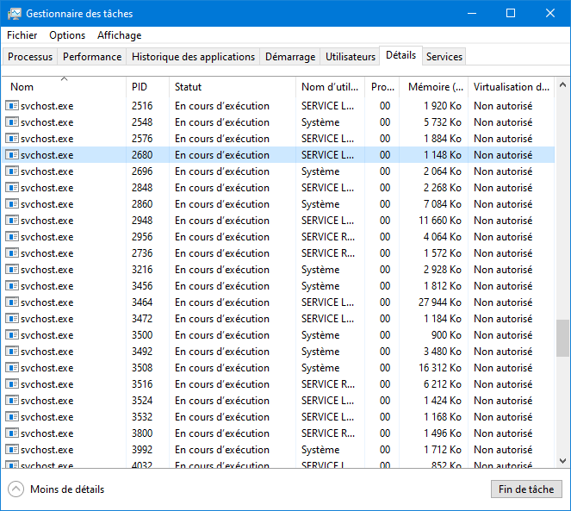Click the vertical scrollbar thumb
This screenshot has height=511, width=571.
(x=562, y=338)
